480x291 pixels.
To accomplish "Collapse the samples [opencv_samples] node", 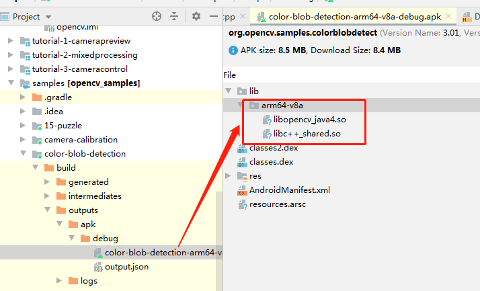I will 11,83.
